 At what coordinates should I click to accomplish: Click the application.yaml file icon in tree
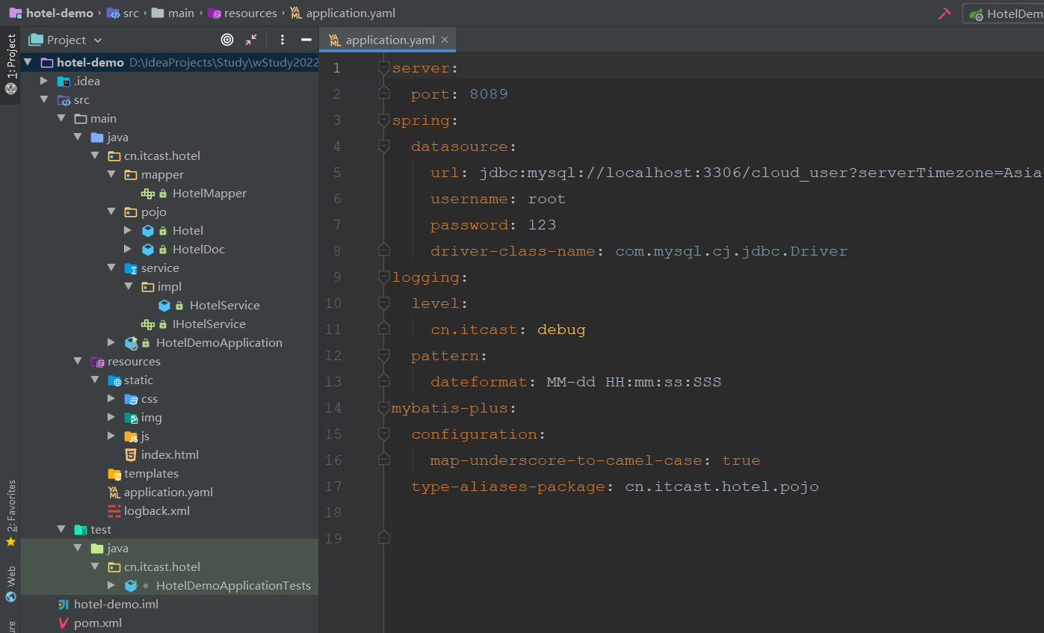click(x=114, y=492)
